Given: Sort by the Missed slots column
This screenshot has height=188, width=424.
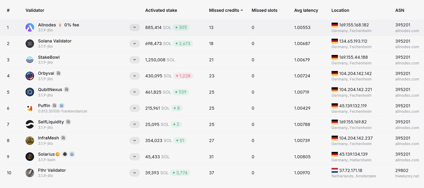Looking at the screenshot, I should point(265,10).
